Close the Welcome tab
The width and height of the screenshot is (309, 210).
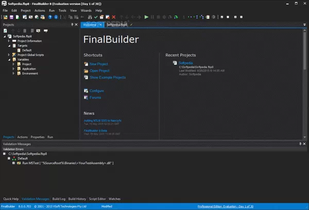point(101,25)
